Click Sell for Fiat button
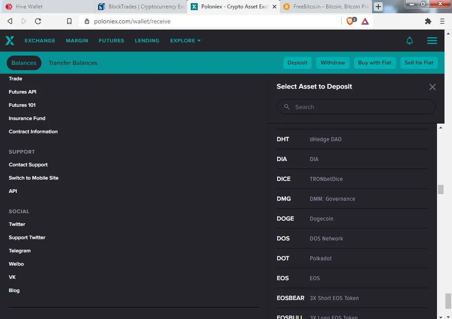The image size is (452, 319). point(419,63)
